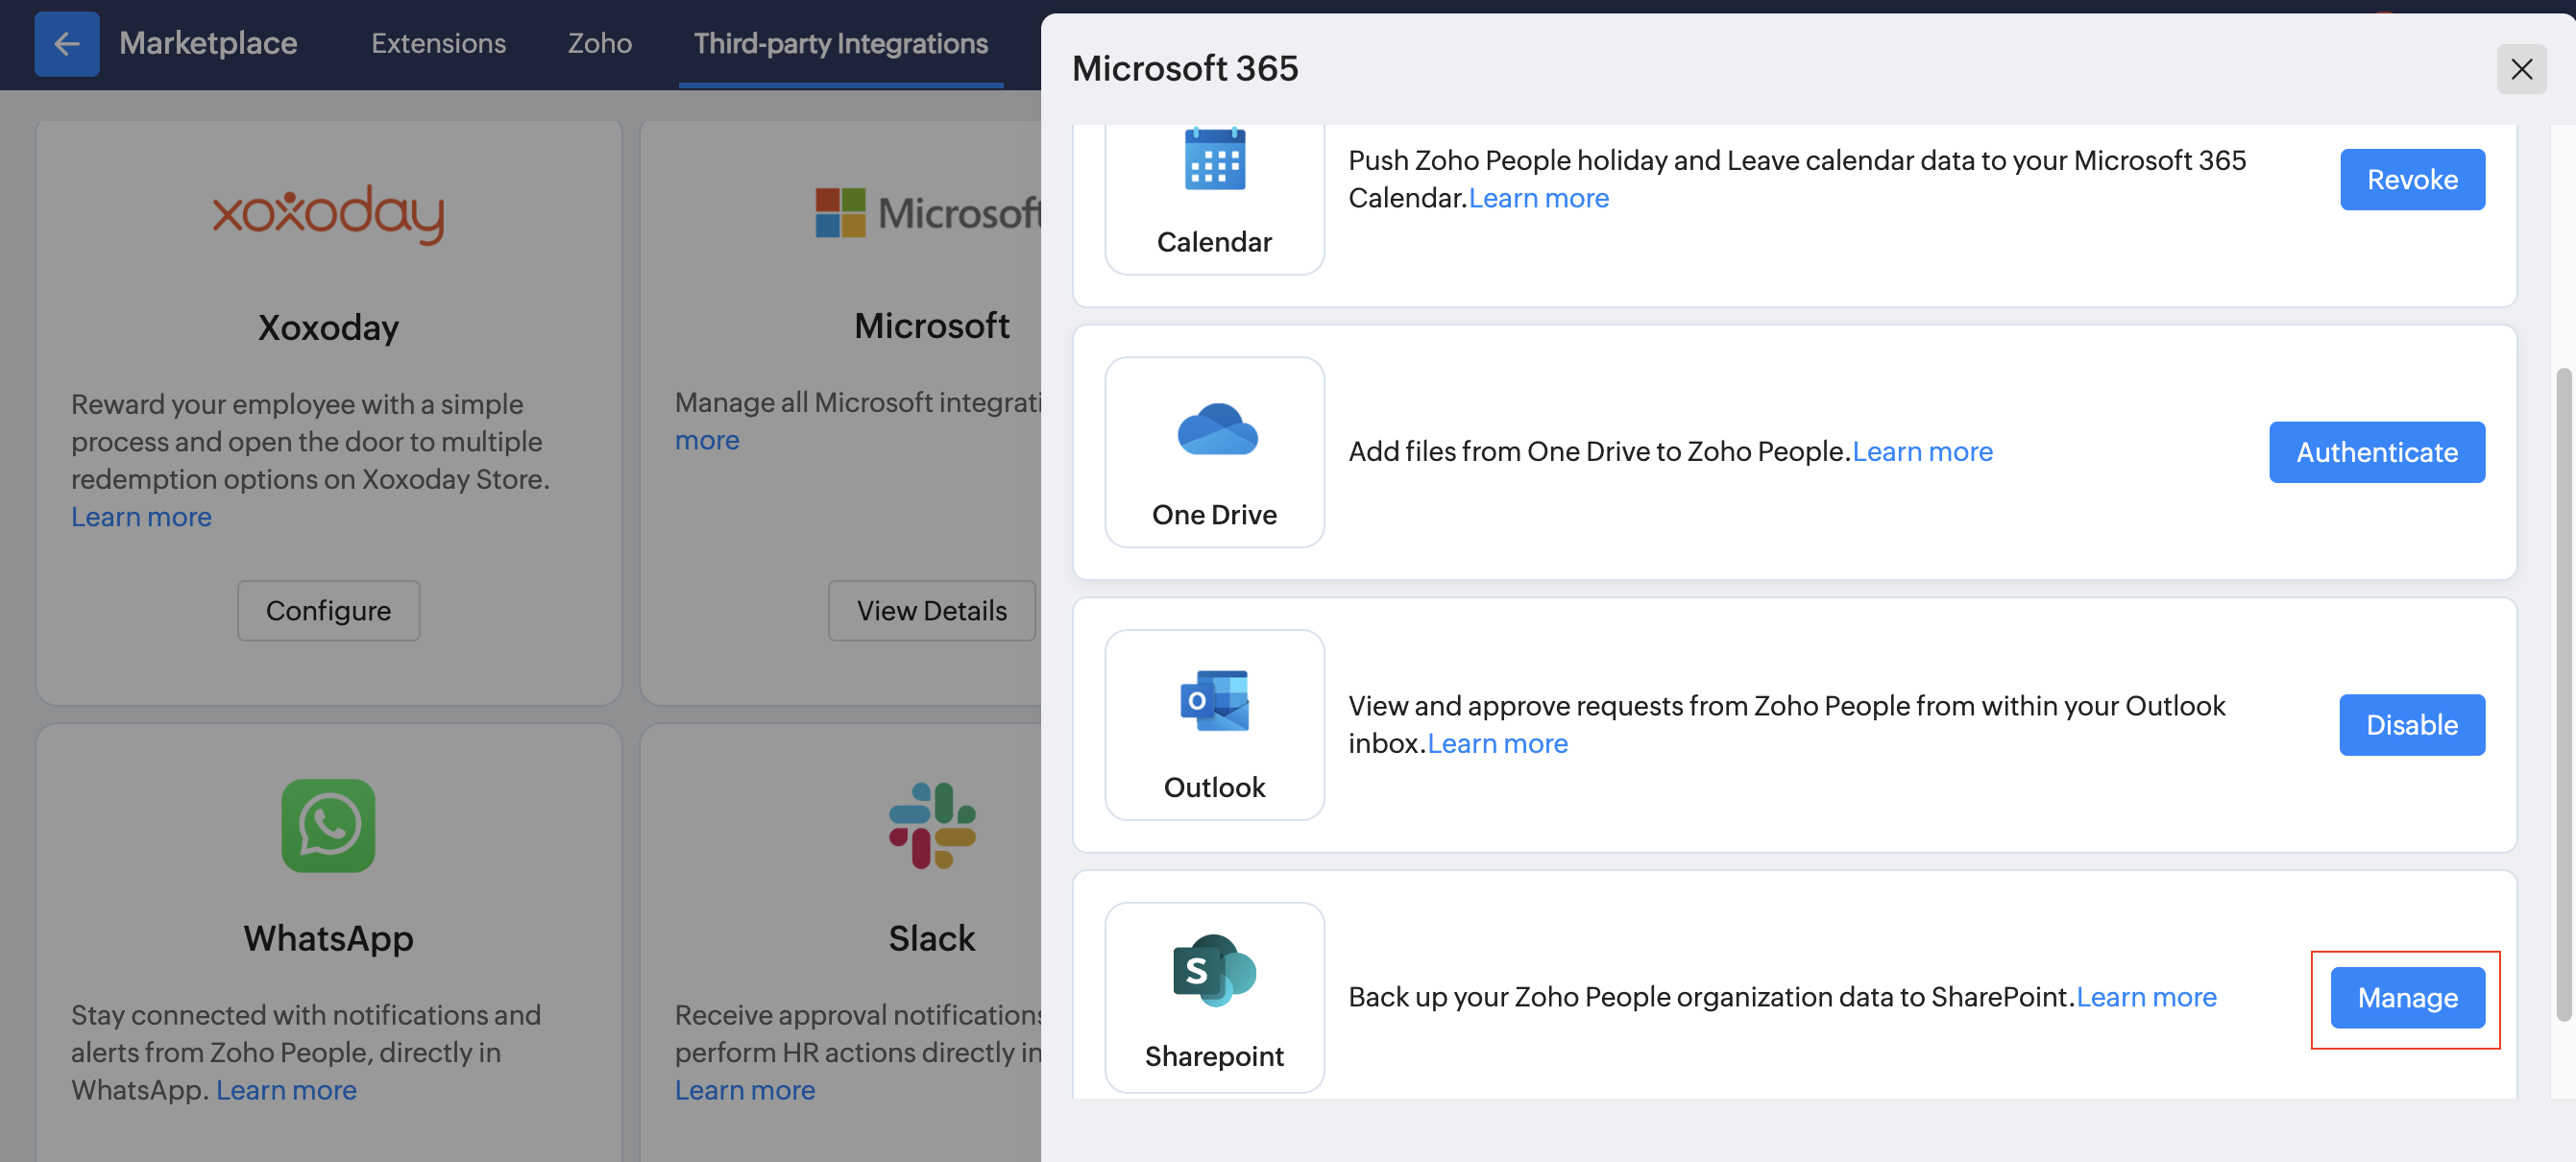Open Learn more link for Sharepoint backup
This screenshot has width=2576, height=1162.
pos(2146,997)
